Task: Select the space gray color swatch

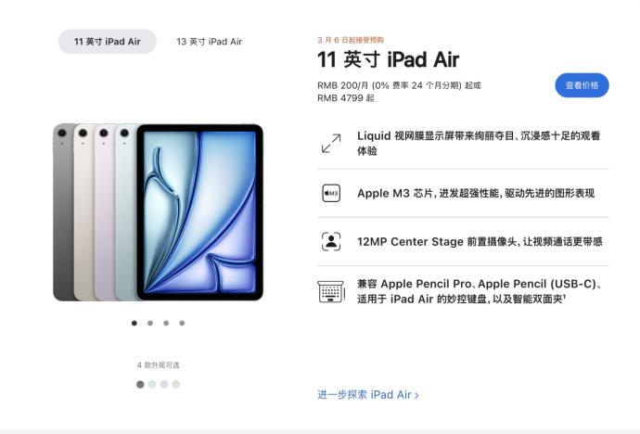Action: click(140, 384)
